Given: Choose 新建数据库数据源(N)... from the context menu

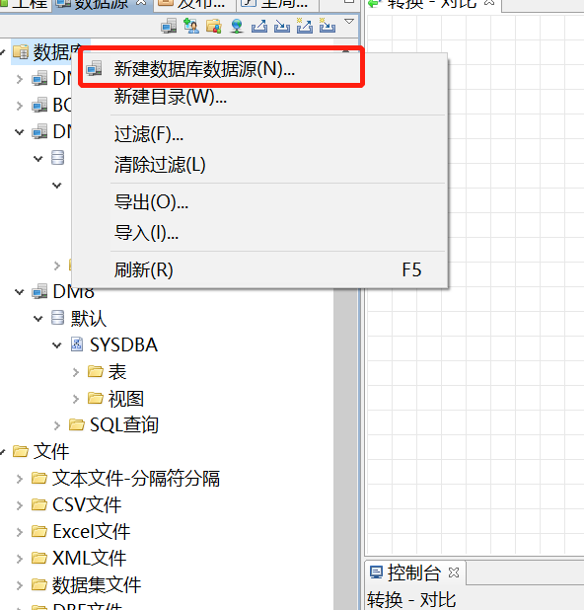Looking at the screenshot, I should [259, 69].
